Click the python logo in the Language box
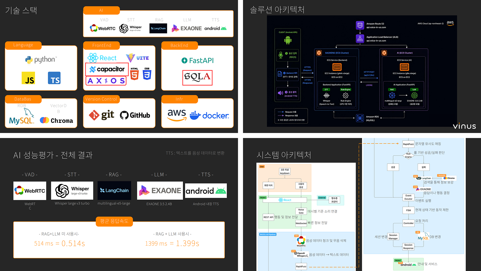 41,59
